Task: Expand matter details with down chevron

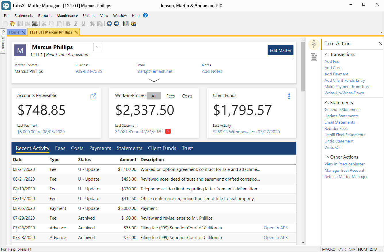Action: coord(154,80)
